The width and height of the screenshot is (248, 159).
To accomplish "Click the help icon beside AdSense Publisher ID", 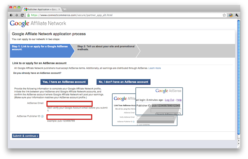I will click(x=42, y=116).
